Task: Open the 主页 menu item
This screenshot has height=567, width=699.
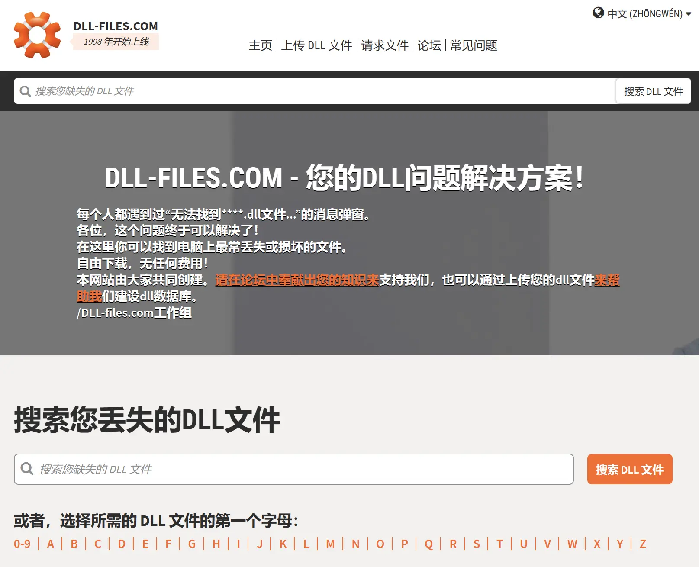Action: click(x=261, y=45)
